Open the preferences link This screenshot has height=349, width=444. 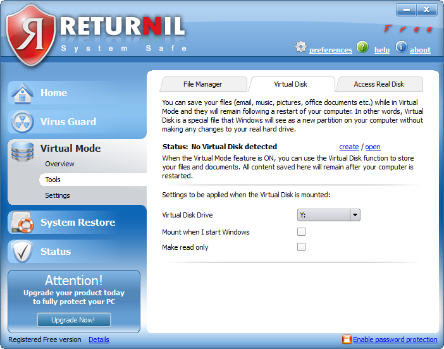331,50
